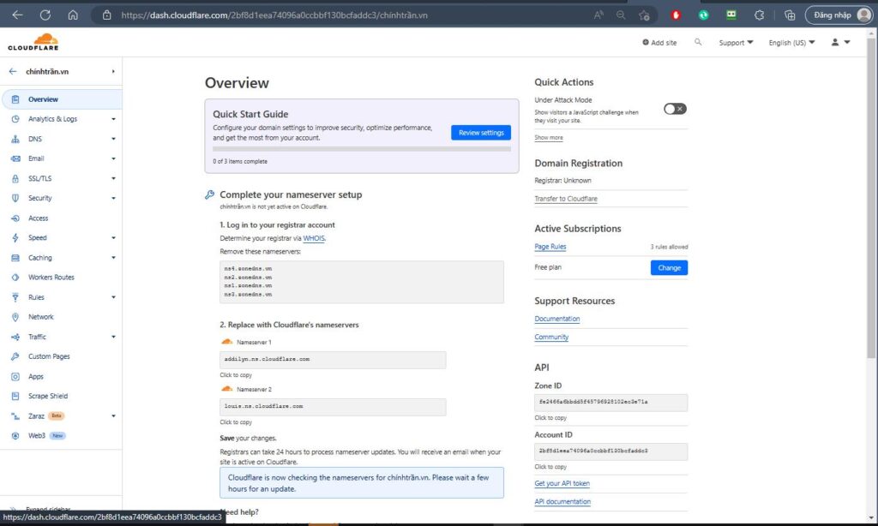The image size is (878, 526).
Task: Open the DNS section icon in sidebar
Action: pyautogui.click(x=17, y=139)
